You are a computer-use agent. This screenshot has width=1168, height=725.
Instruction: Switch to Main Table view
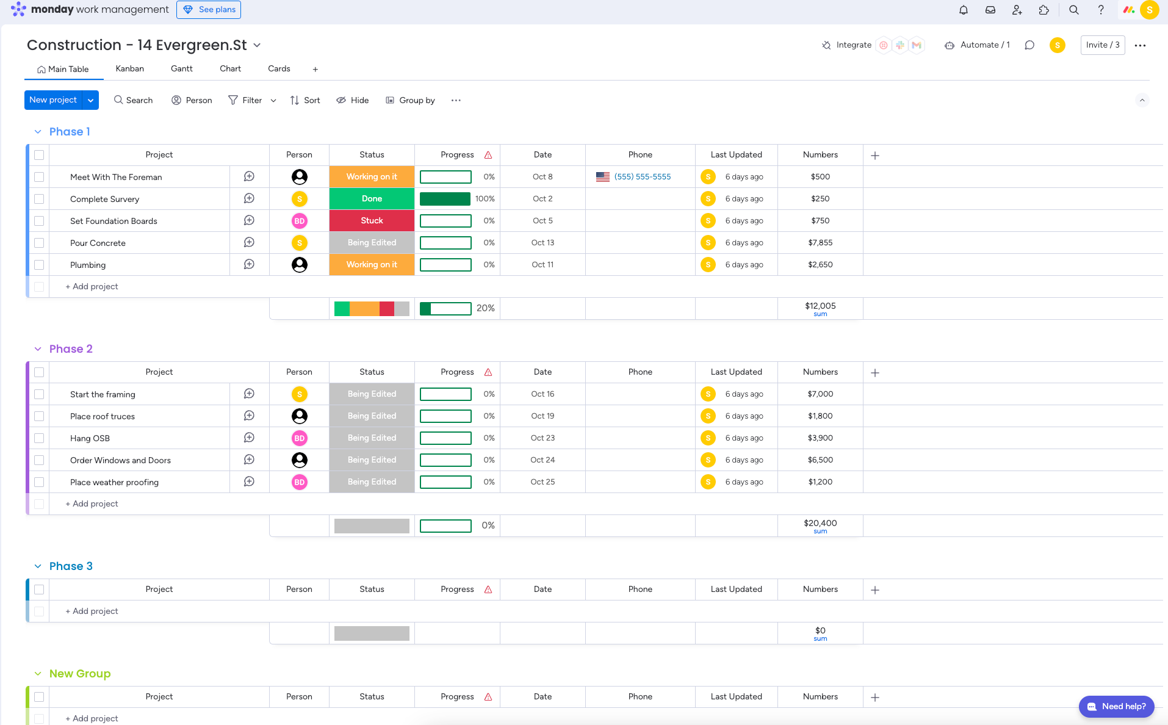pyautogui.click(x=63, y=69)
